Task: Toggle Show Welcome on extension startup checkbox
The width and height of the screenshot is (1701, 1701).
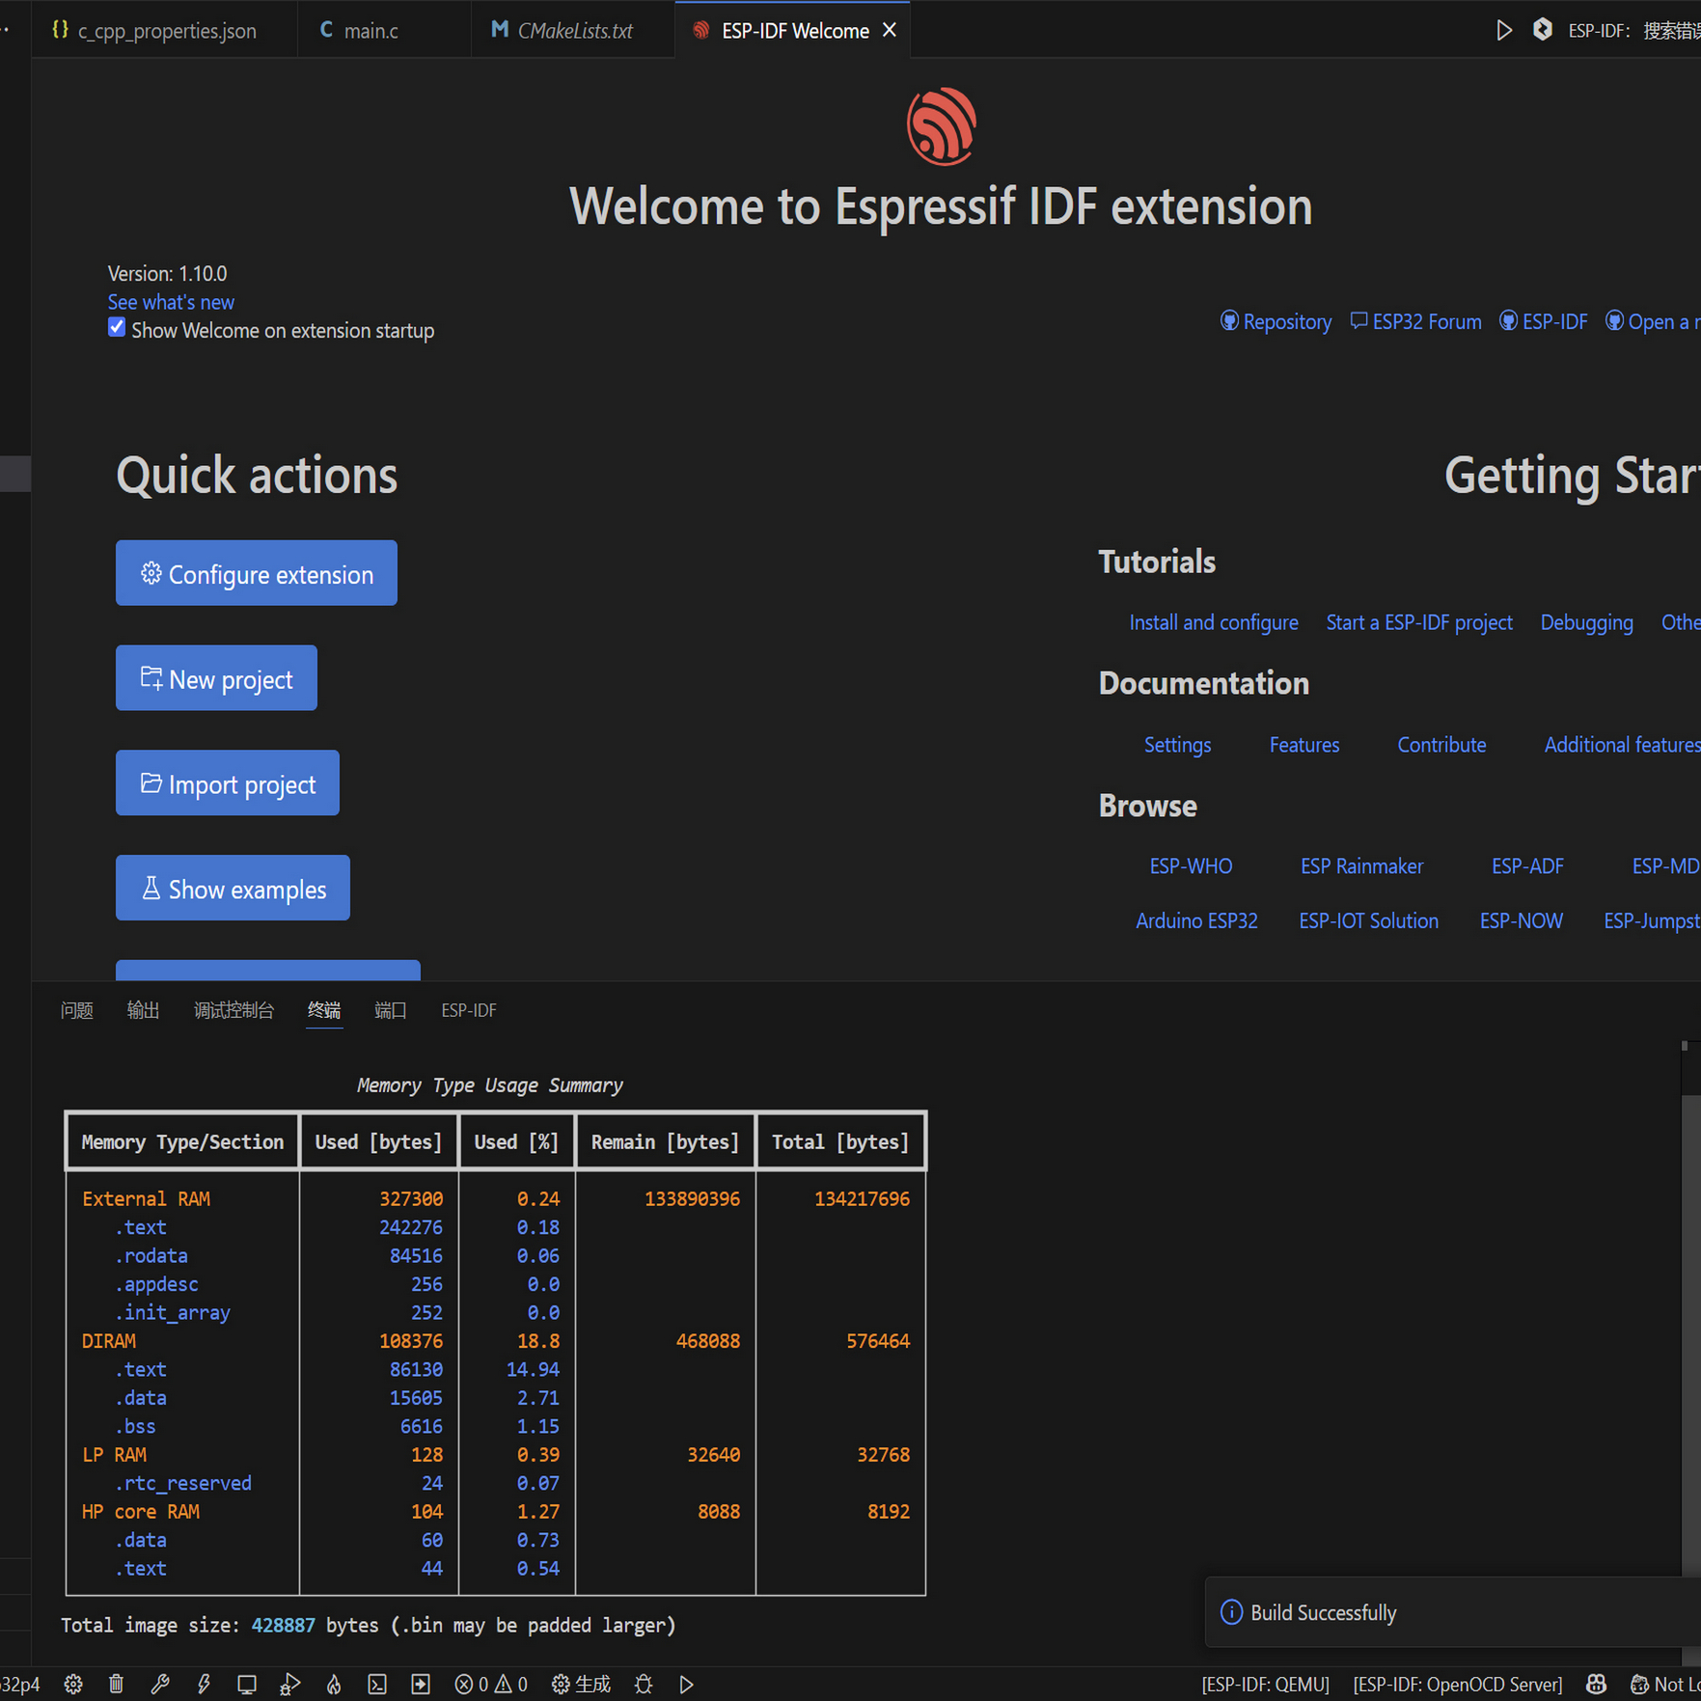Action: point(117,328)
